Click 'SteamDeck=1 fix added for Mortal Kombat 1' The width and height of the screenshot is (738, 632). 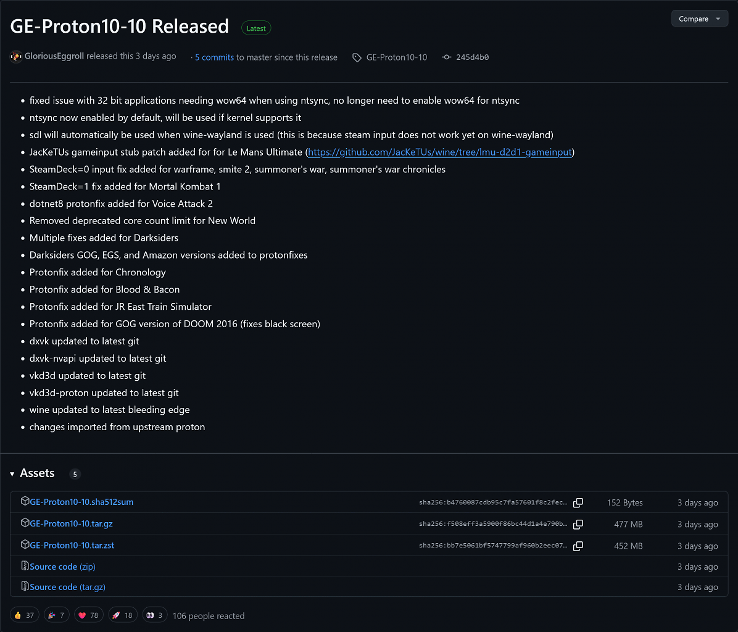[x=125, y=186]
